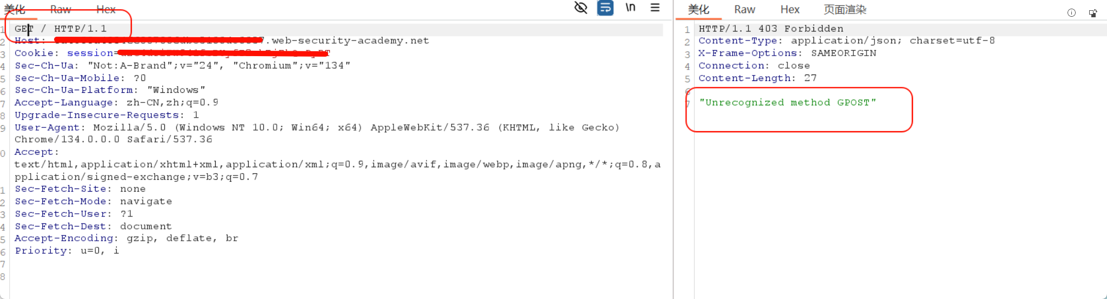Screen dimensions: 1107x299
Task: Click the HTTP/1.1 text in the request line
Action: 80,29
